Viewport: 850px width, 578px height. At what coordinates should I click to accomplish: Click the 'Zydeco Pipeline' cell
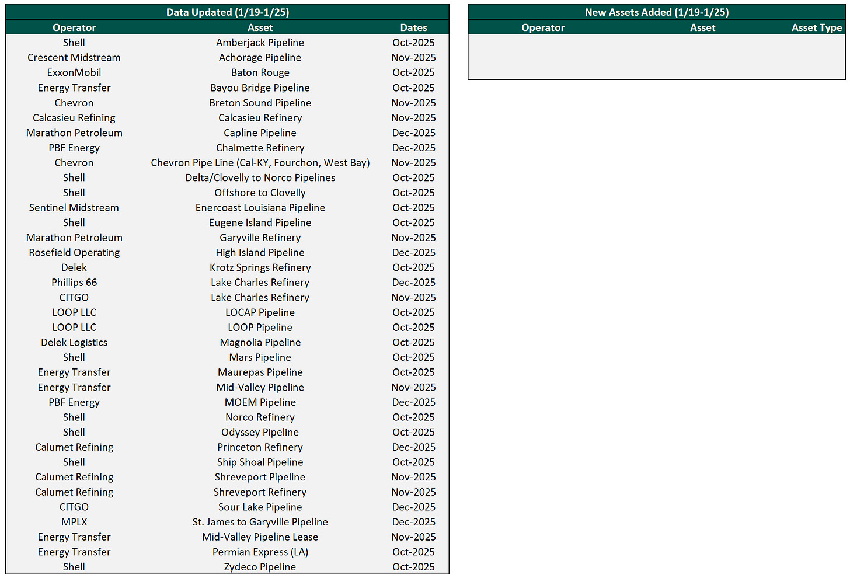point(260,567)
